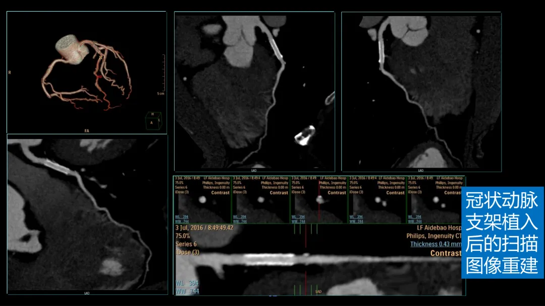The height and width of the screenshot is (306, 545).
Task: Open the Thickness 0.43 mm setting link
Action: 436,244
